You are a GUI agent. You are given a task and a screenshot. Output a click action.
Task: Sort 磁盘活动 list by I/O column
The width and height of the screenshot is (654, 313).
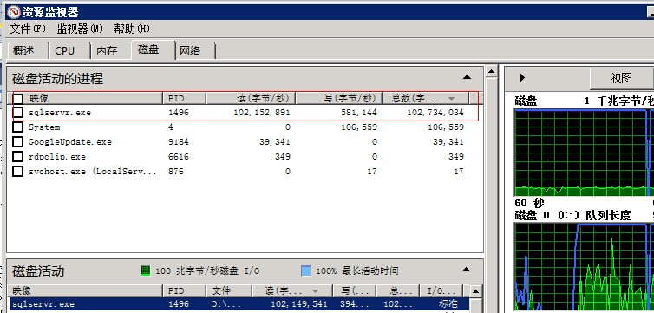coord(441,290)
